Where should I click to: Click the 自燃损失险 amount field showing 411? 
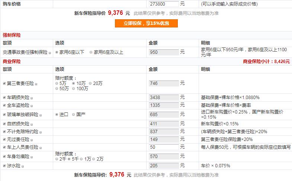pyautogui.click(x=164, y=124)
